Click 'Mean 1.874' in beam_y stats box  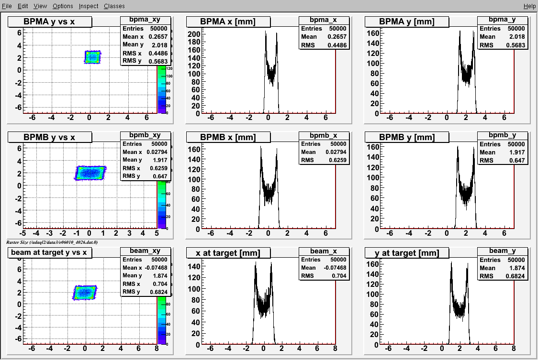[x=502, y=268]
